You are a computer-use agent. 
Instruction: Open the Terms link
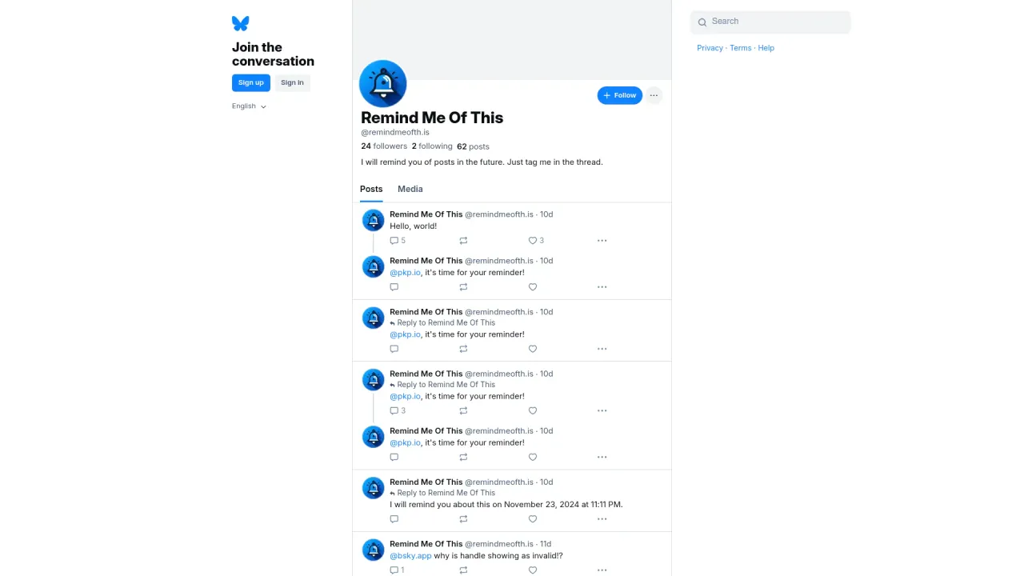740,48
